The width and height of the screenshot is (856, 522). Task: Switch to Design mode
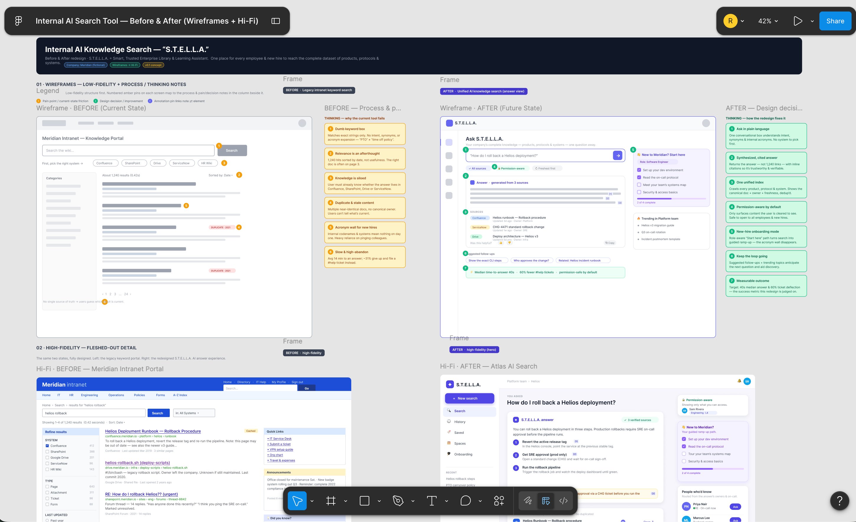click(546, 500)
